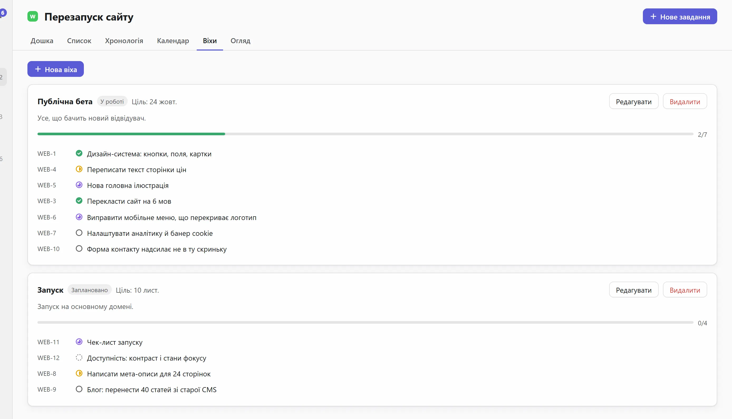Open task Нова головна ілюстрація
Viewport: 732px width, 419px height.
128,186
